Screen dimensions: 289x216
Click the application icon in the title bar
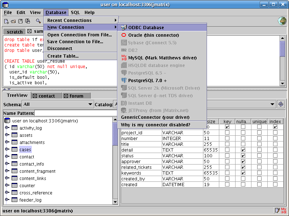click(x=5, y=4)
